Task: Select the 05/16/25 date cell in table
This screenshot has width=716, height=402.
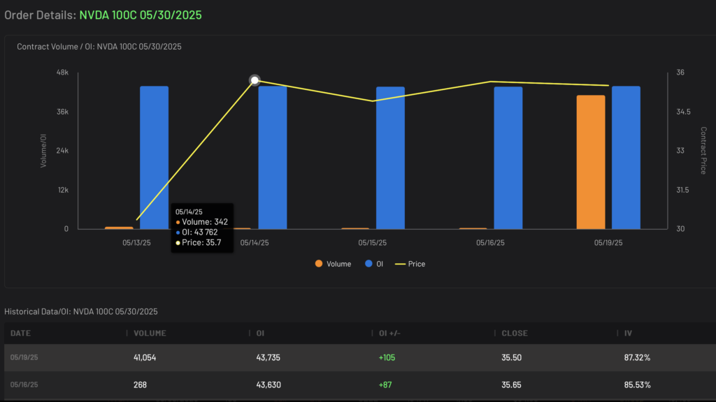Action: [24, 385]
